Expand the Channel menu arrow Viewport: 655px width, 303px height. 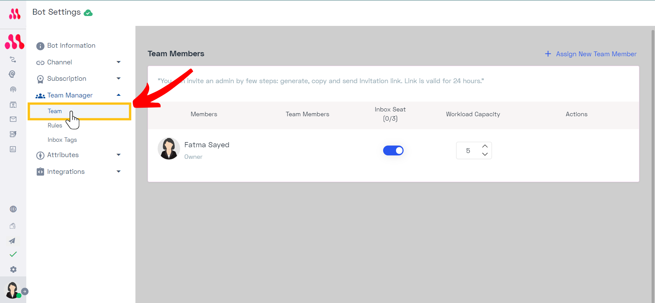point(119,62)
